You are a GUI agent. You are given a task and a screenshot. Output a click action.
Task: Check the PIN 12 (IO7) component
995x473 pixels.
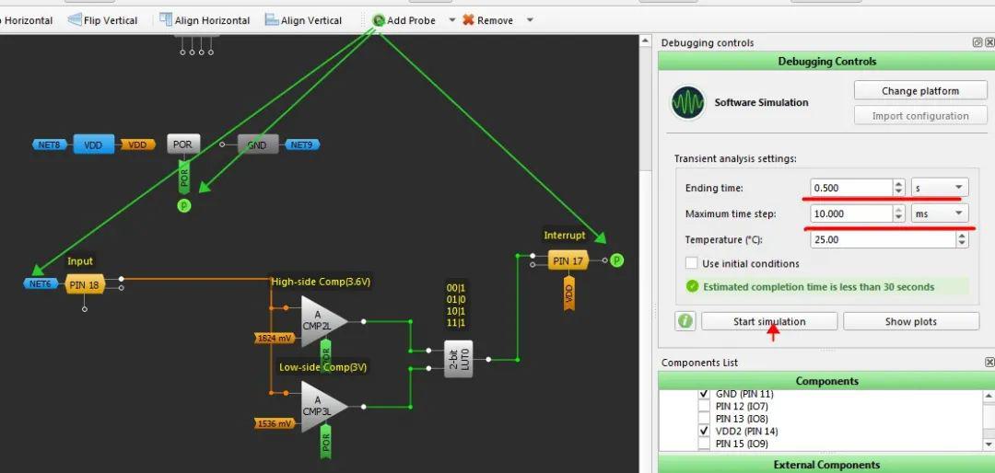[x=704, y=407]
